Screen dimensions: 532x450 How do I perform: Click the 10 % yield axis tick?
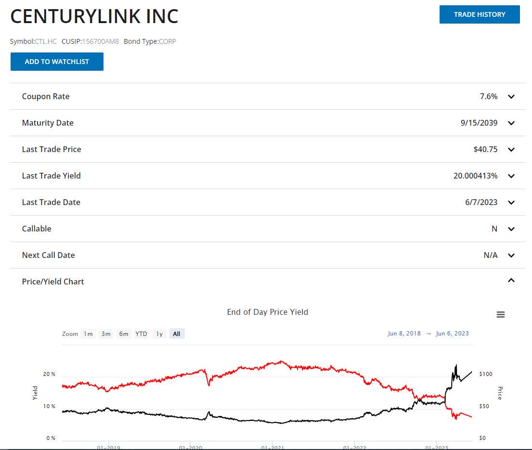point(49,406)
